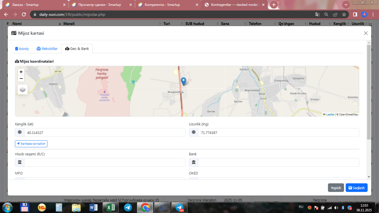Viewport: 379px width, 213px height.
Task: Open Telegram from the taskbar
Action: pos(128,207)
